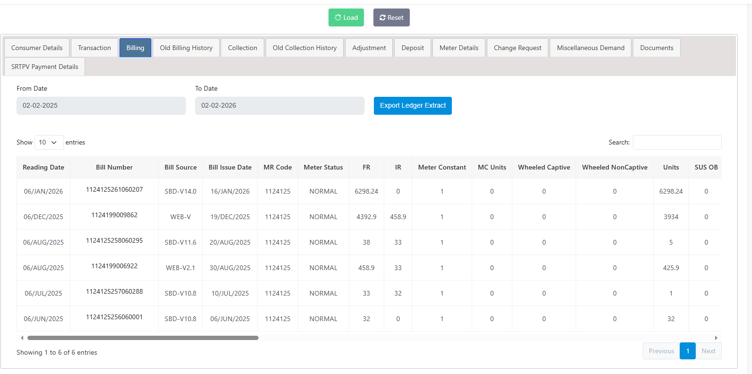Go to SRTPV Payment Details tab
The height and width of the screenshot is (374, 752).
coord(45,67)
